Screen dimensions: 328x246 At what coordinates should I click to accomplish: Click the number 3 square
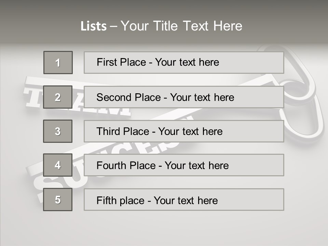(x=58, y=131)
